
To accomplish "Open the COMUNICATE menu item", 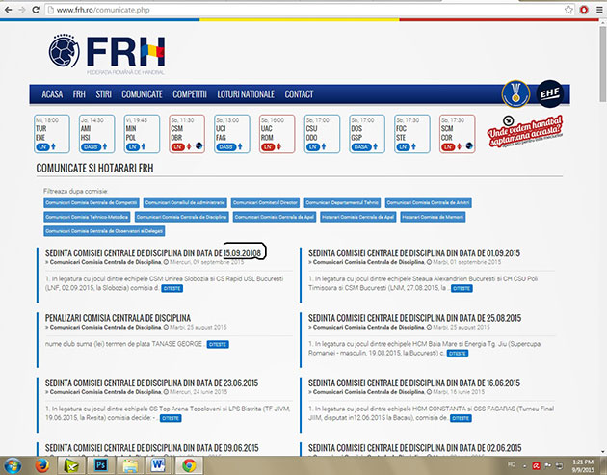I will coord(142,94).
